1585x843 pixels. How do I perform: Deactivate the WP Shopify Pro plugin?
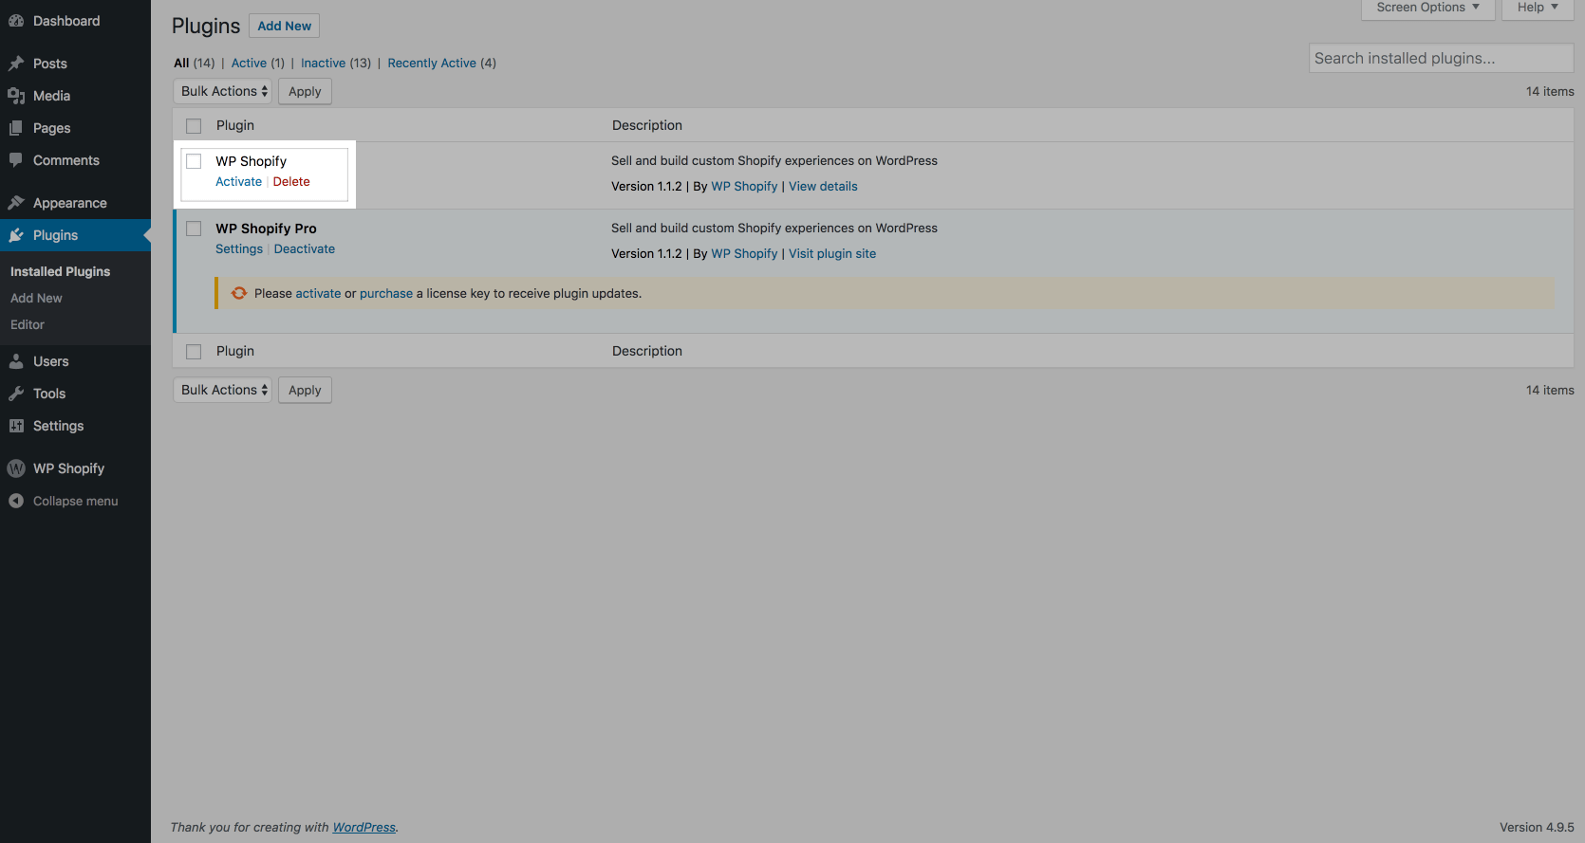[305, 248]
